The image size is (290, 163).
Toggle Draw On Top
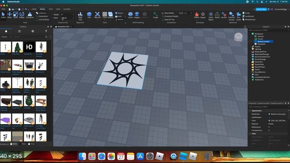click(168, 19)
